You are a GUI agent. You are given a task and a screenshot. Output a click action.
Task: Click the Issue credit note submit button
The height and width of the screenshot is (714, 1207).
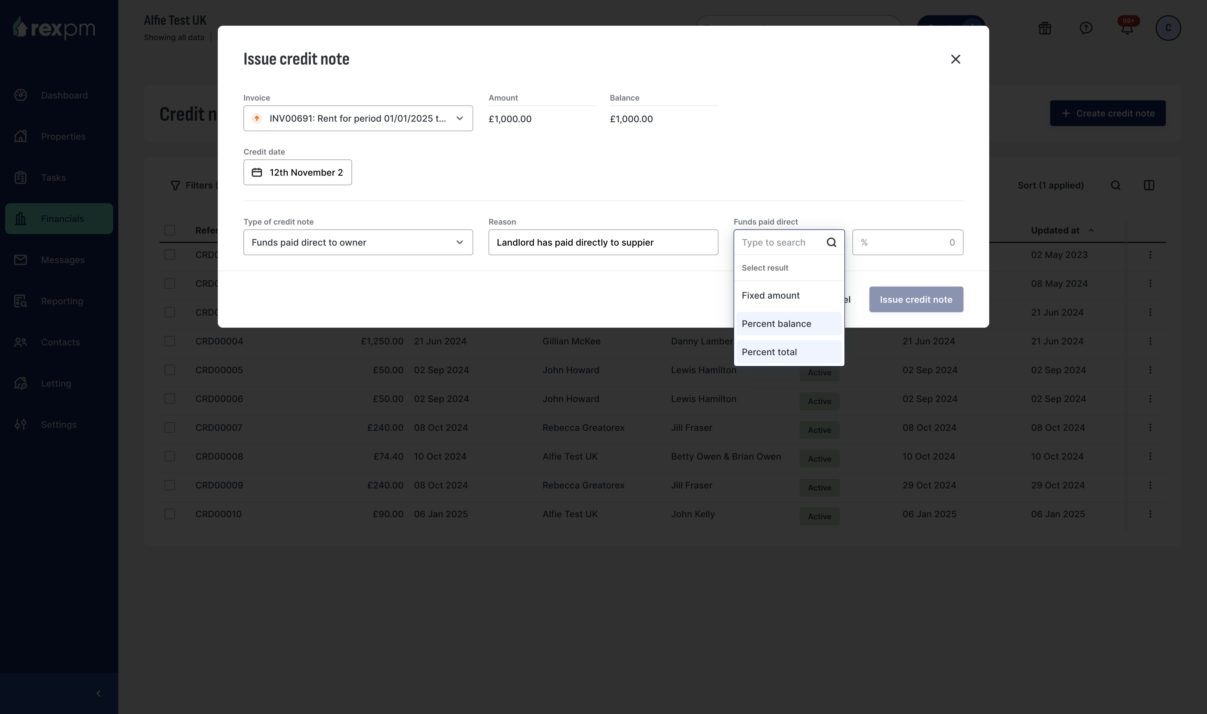[916, 300]
